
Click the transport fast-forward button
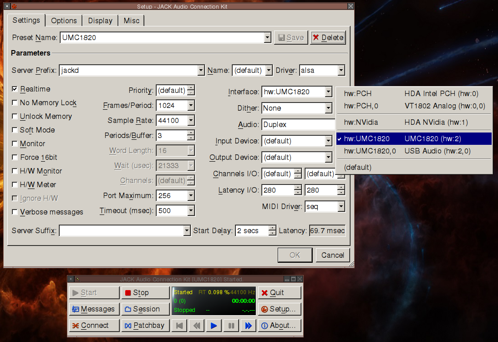pyautogui.click(x=249, y=326)
